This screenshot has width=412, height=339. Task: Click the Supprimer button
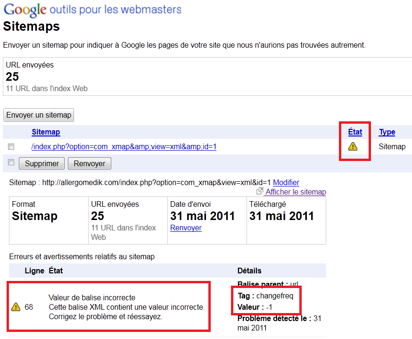point(42,163)
